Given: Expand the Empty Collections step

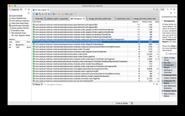Looking at the screenshot, I should pyautogui.click(x=162, y=78).
